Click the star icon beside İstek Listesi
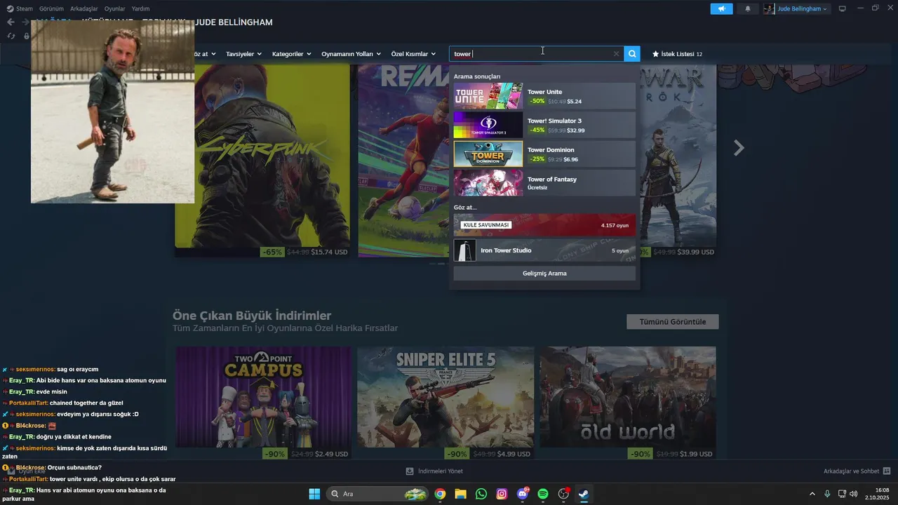This screenshot has width=898, height=505. 656,54
